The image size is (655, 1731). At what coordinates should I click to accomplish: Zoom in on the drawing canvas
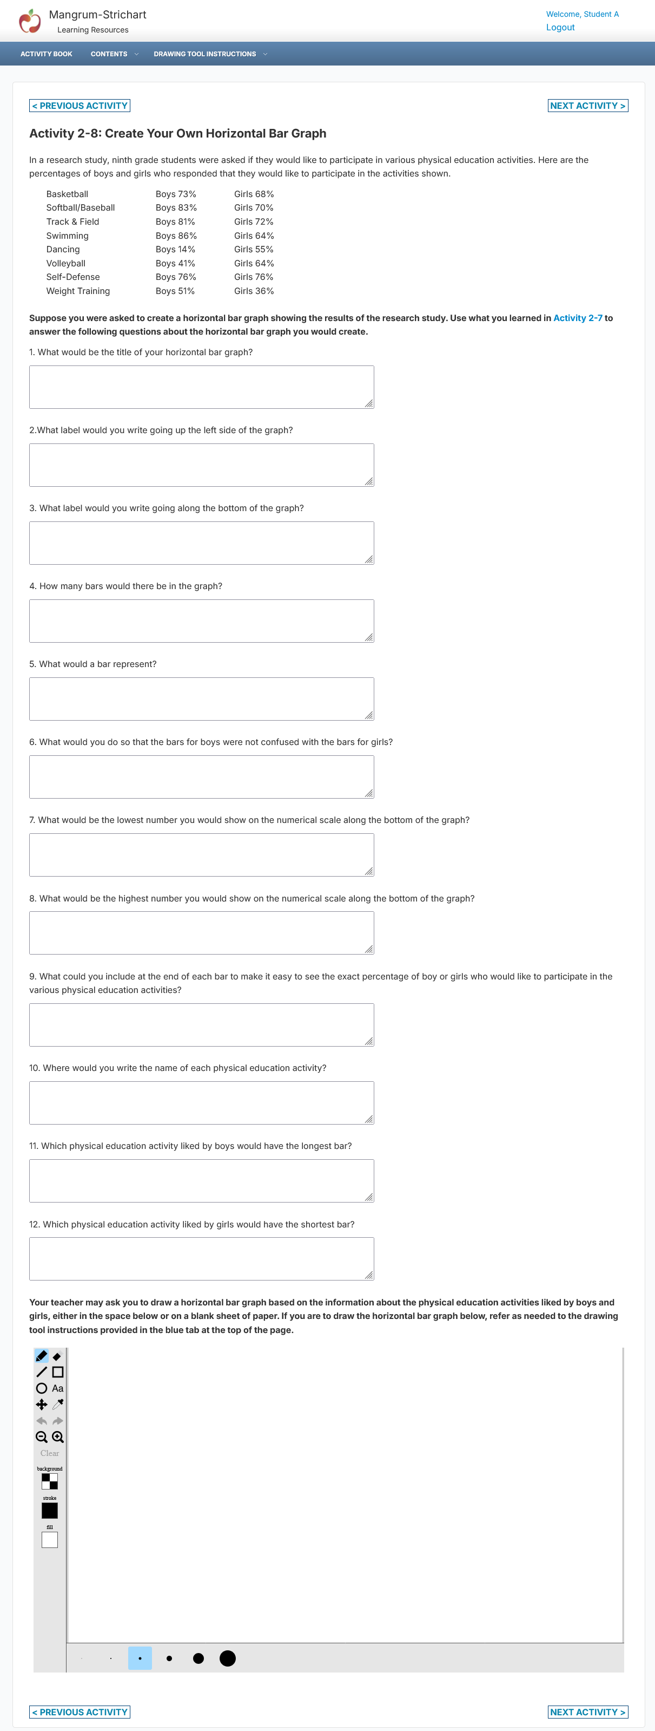tap(58, 1436)
